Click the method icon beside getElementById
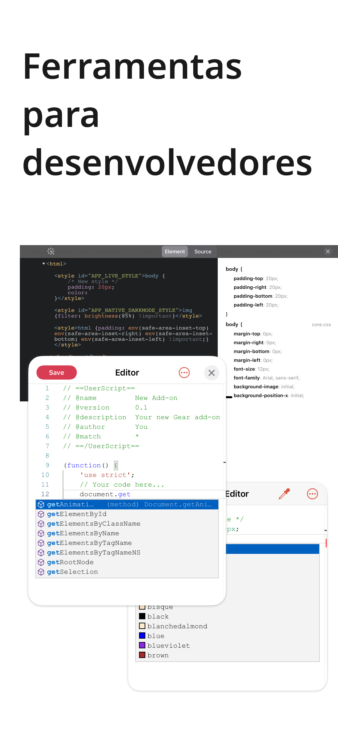338x732 pixels. [41, 514]
